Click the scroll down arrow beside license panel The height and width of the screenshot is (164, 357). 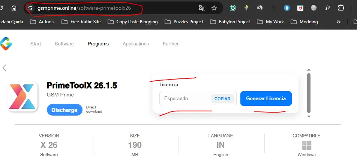click(x=309, y=116)
